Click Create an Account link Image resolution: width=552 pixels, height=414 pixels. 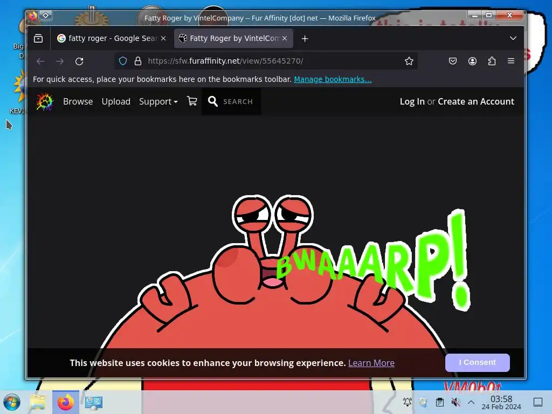(475, 101)
